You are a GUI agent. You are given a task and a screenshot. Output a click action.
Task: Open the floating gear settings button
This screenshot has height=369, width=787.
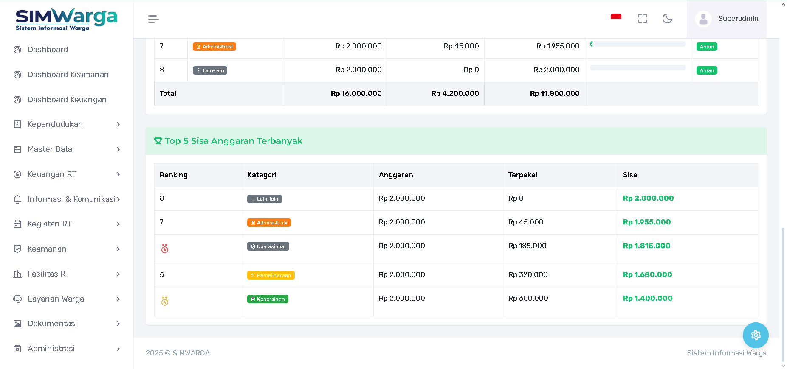pyautogui.click(x=756, y=335)
